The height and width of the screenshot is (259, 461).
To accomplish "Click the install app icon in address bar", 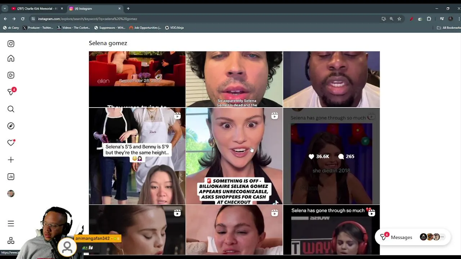I will [x=384, y=19].
